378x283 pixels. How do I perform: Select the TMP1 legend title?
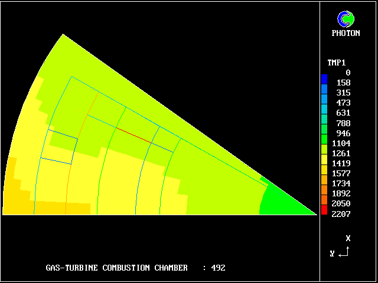click(x=337, y=62)
